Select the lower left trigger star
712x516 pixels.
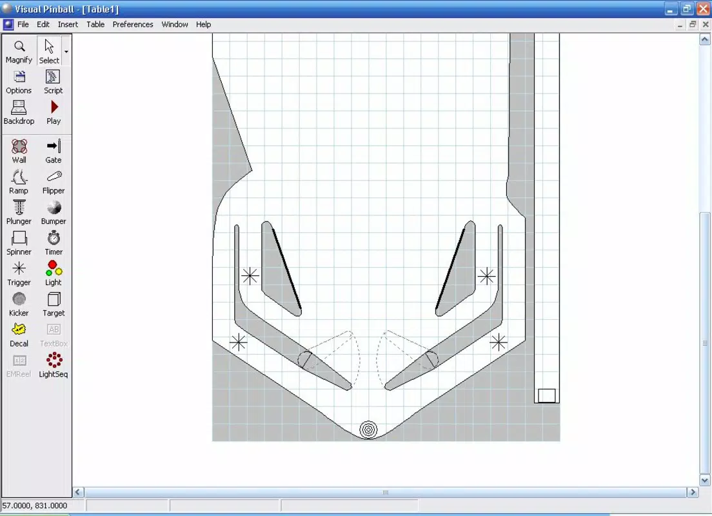(x=239, y=342)
